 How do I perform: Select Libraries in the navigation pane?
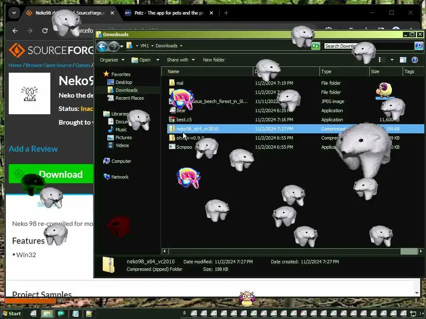tap(116, 114)
